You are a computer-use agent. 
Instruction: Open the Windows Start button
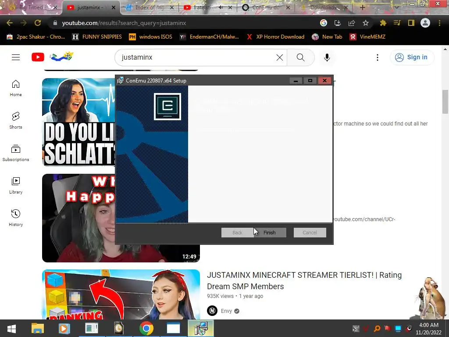tap(11, 328)
